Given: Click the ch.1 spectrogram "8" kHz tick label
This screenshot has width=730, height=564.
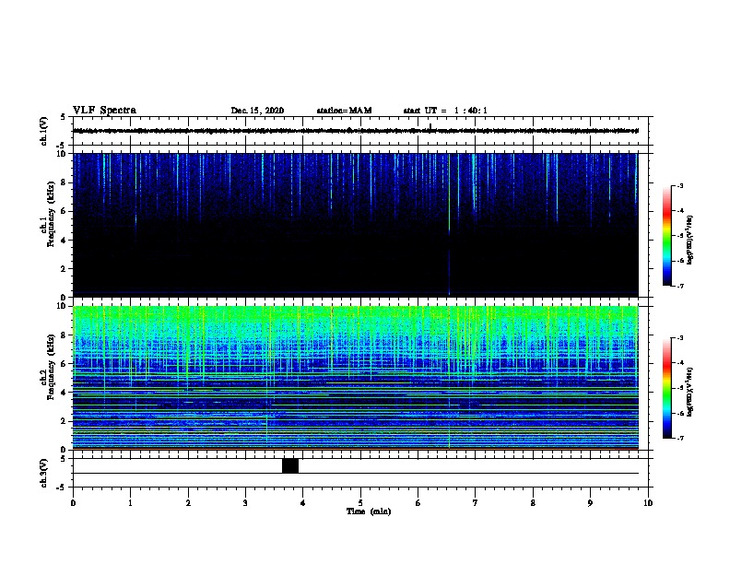Looking at the screenshot, I should [64, 182].
